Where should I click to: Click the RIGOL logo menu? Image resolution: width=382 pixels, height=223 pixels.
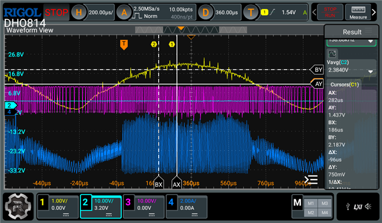(23, 12)
